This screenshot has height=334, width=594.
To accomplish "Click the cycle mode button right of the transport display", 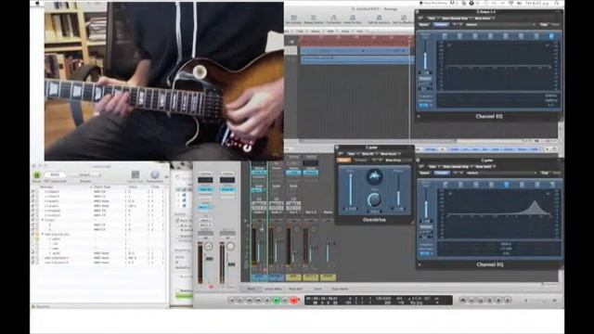I will 463,301.
